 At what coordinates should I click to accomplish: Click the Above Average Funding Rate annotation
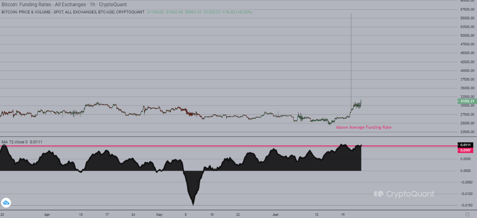tap(364, 127)
